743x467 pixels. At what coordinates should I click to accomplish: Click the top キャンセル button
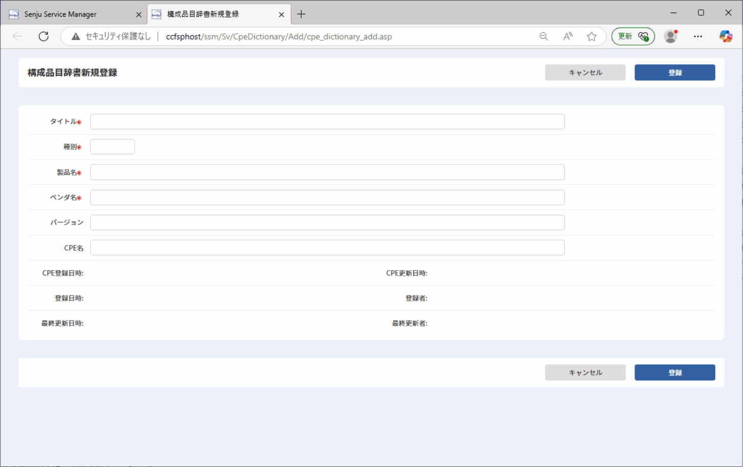(x=585, y=73)
